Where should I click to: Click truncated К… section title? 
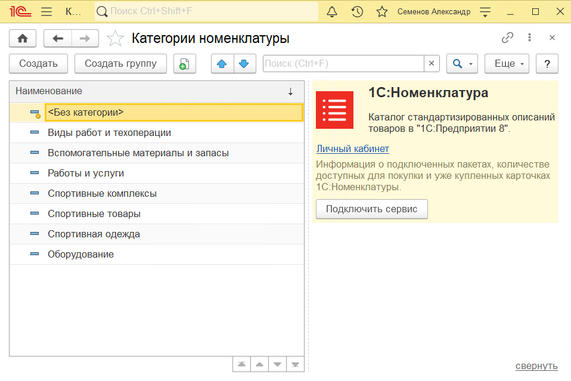click(73, 12)
